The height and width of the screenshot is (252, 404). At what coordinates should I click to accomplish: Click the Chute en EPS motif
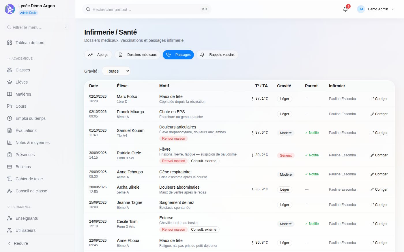[x=172, y=112]
